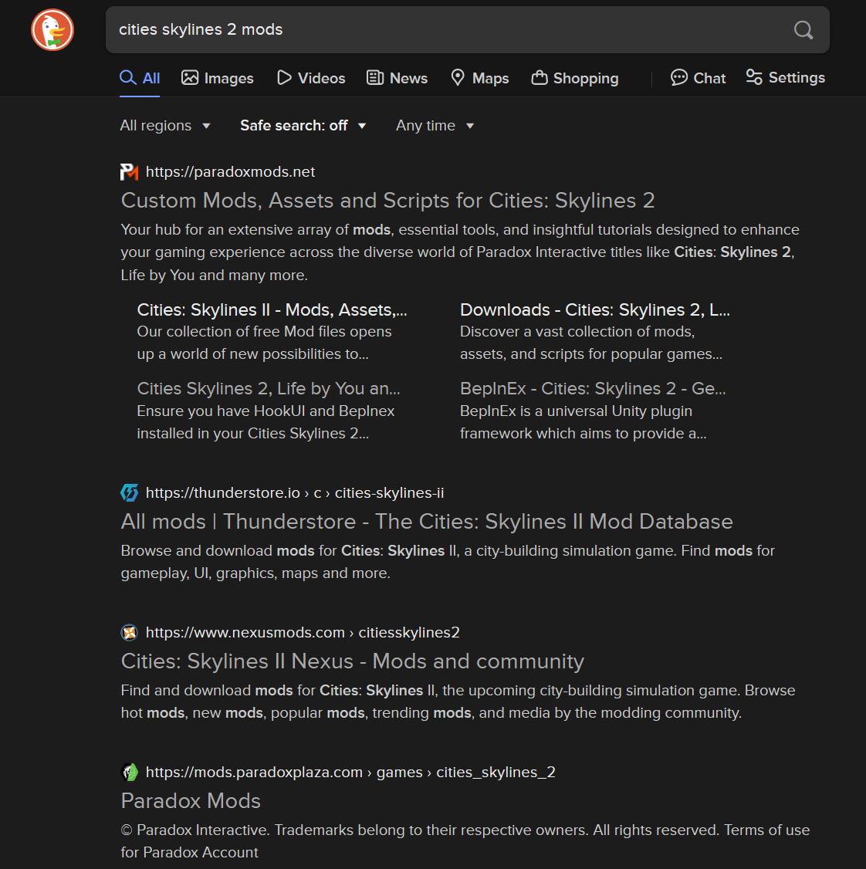Open the Safe search: off dropdown

(x=303, y=126)
